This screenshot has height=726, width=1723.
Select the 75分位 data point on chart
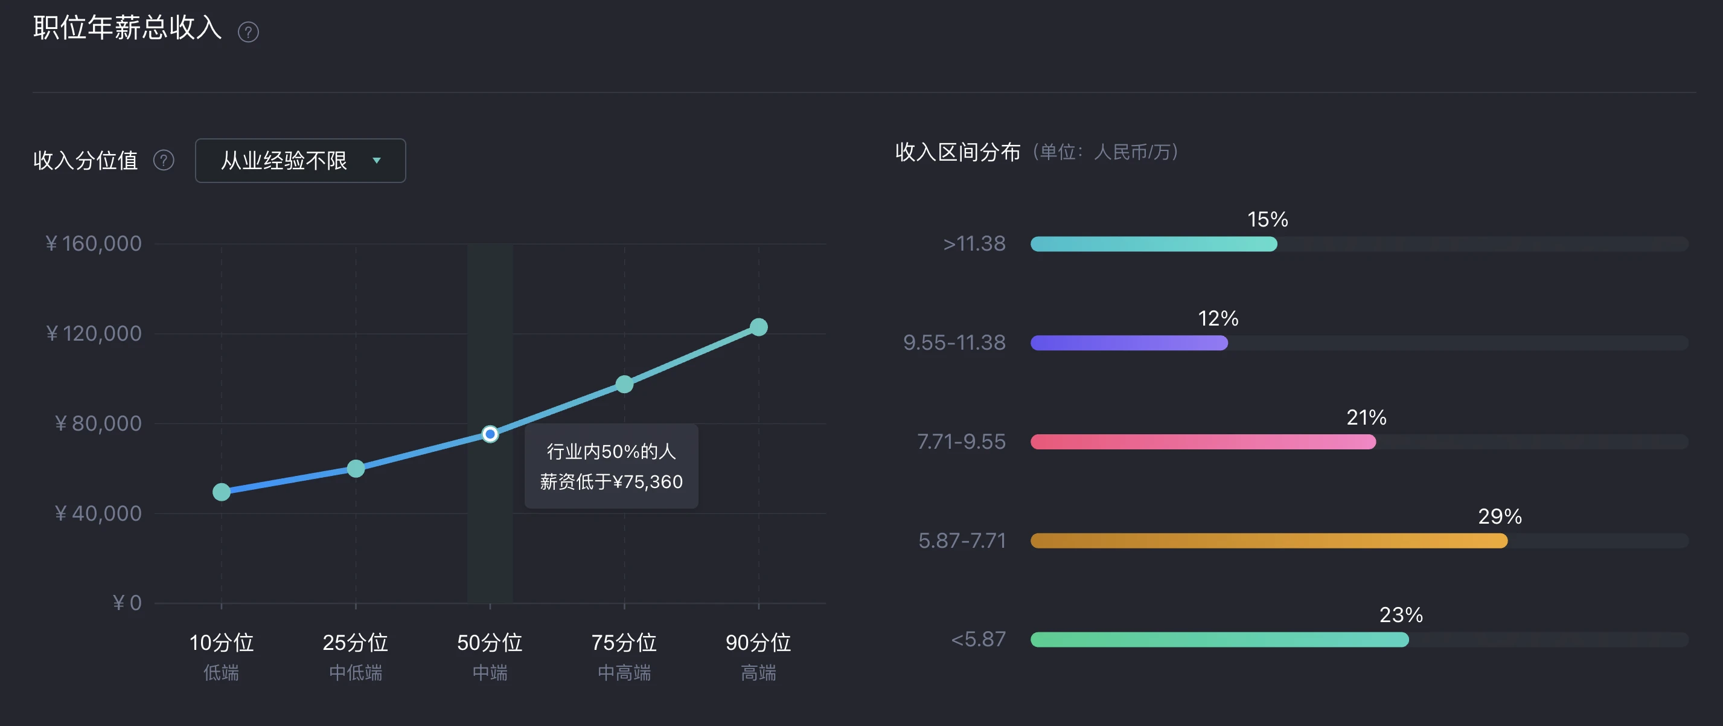[624, 384]
